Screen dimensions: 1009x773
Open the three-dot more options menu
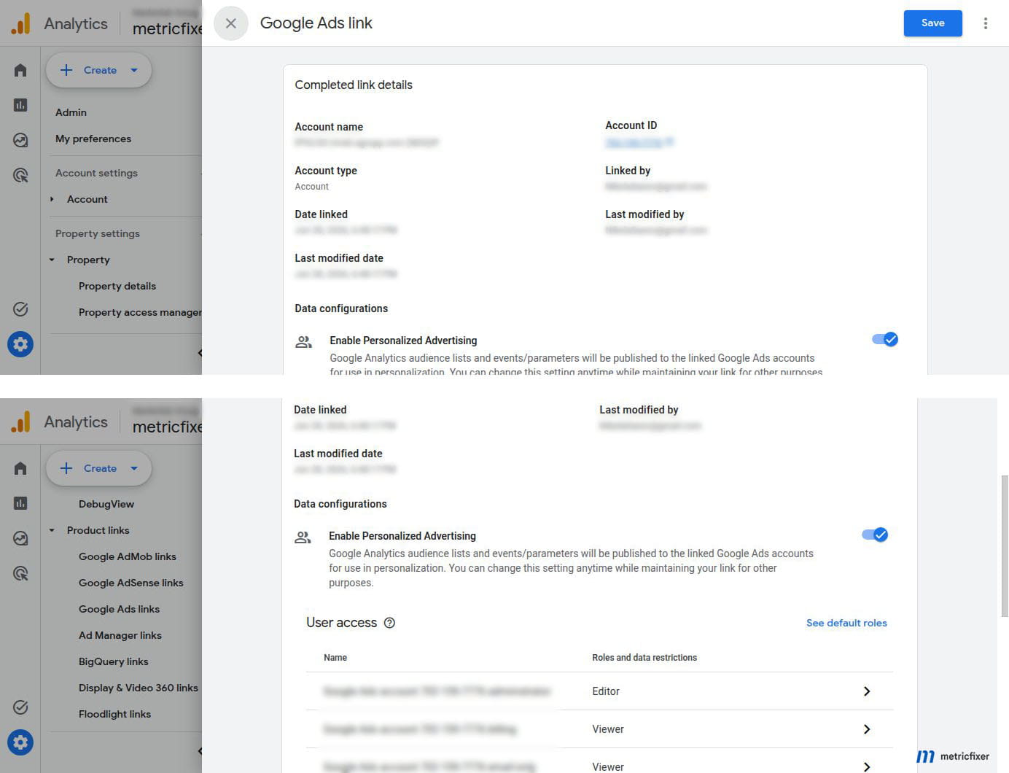click(986, 23)
